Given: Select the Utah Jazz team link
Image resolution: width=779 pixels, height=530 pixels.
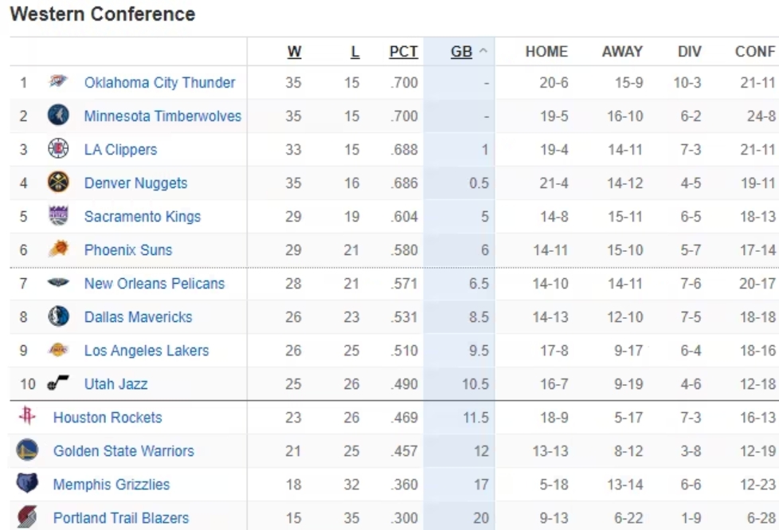Looking at the screenshot, I should click(x=115, y=383).
